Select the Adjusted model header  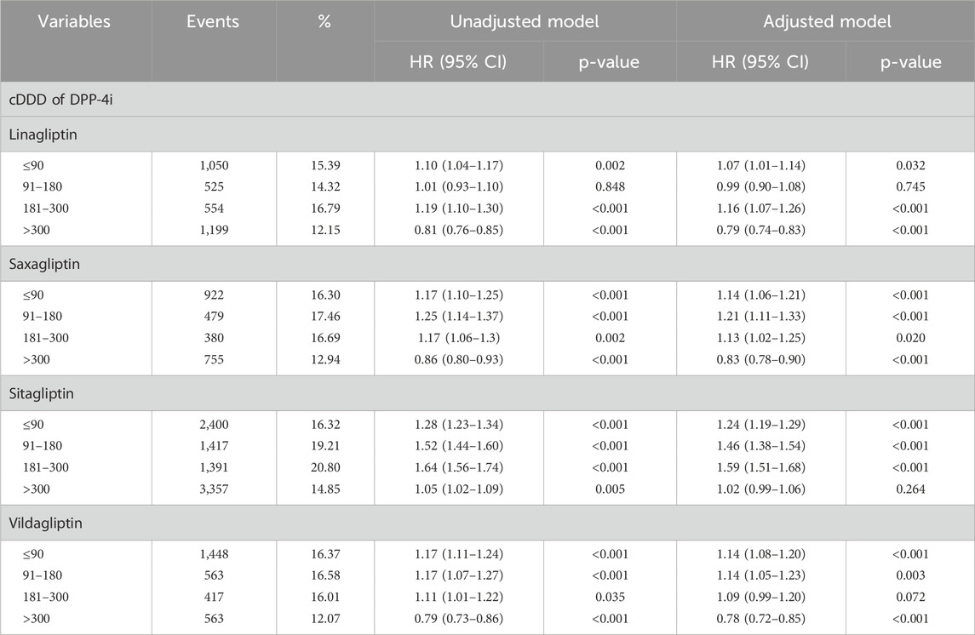827,22
